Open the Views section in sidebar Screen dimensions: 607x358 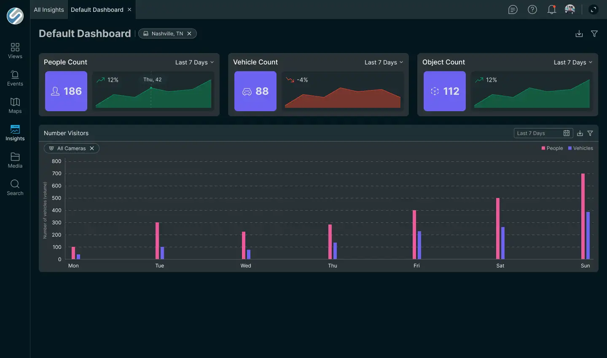tap(15, 51)
